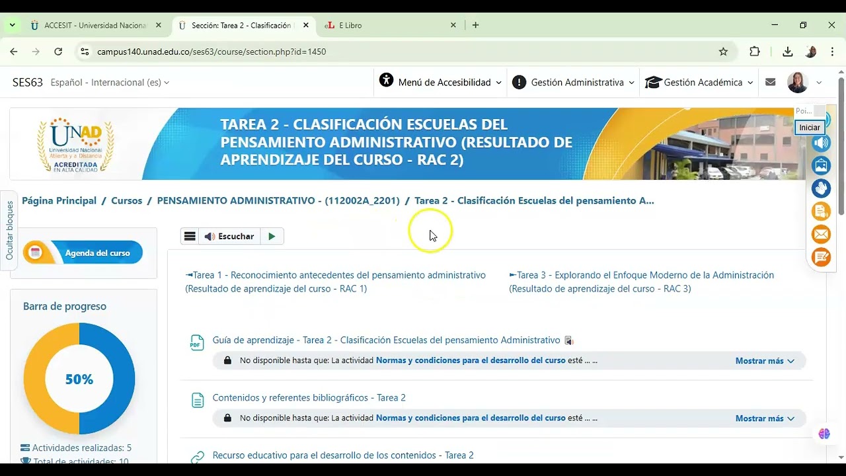Go to next section Tarea 3 link
Image resolution: width=846 pixels, height=476 pixels.
(x=641, y=282)
